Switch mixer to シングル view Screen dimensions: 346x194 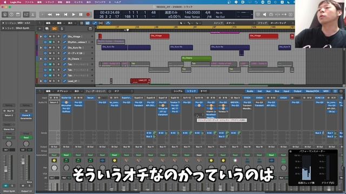(x=178, y=91)
